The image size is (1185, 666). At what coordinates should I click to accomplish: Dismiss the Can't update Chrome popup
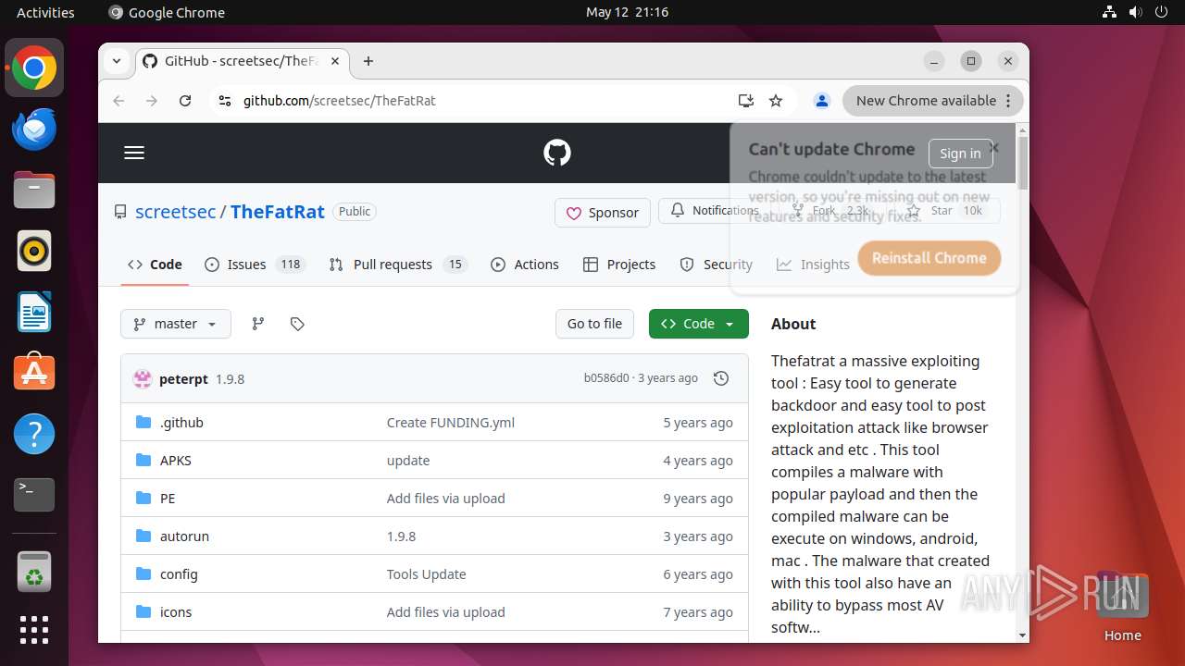pos(994,147)
